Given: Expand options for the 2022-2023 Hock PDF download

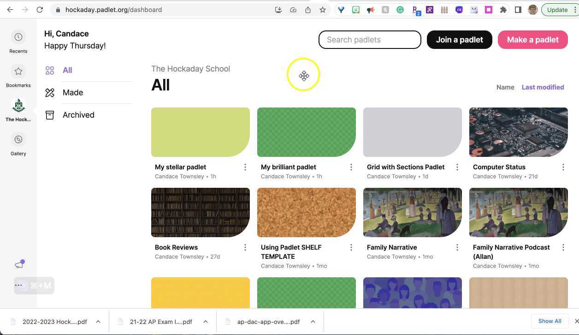Looking at the screenshot, I should point(98,322).
